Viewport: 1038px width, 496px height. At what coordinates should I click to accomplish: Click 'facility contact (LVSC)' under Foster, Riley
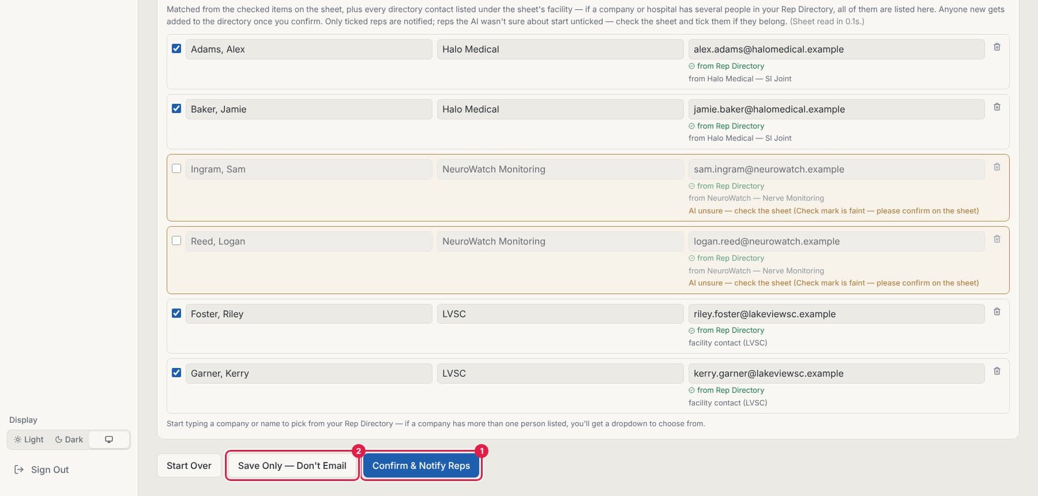728,343
